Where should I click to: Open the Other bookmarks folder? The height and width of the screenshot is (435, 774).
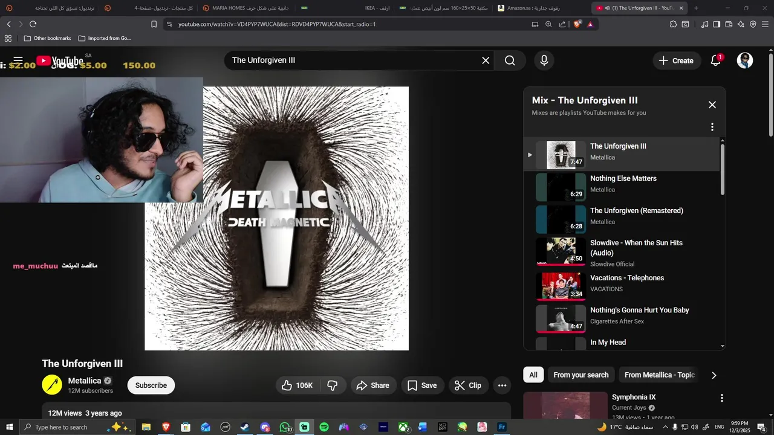point(47,38)
